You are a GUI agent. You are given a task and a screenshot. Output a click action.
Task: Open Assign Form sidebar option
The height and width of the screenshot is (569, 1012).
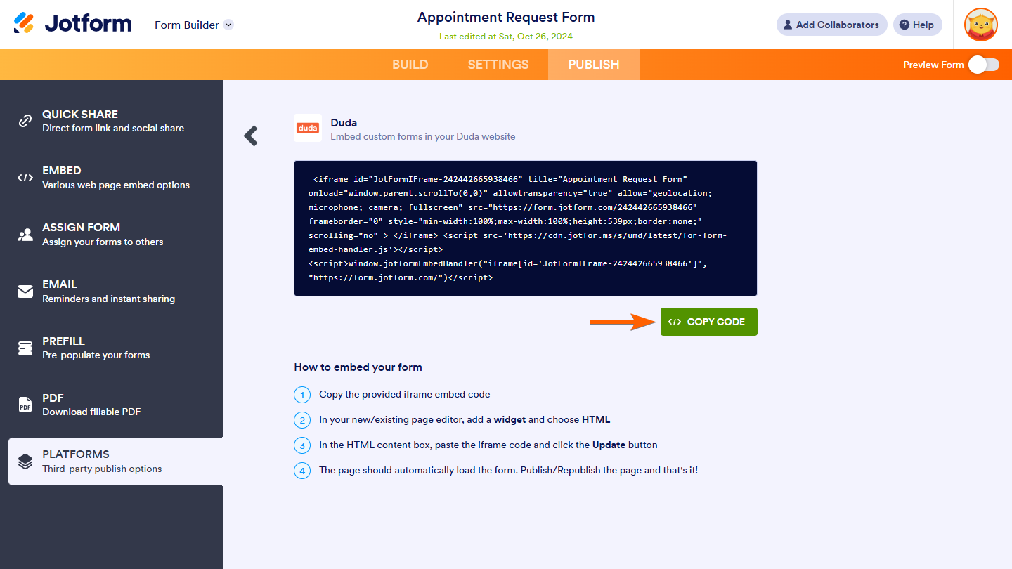point(112,235)
